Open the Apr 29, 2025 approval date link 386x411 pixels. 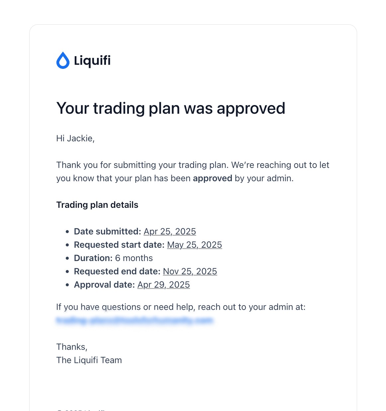pos(164,285)
